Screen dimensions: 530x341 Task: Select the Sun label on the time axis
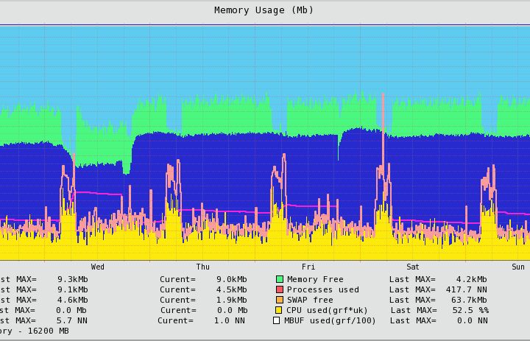pyautogui.click(x=518, y=267)
